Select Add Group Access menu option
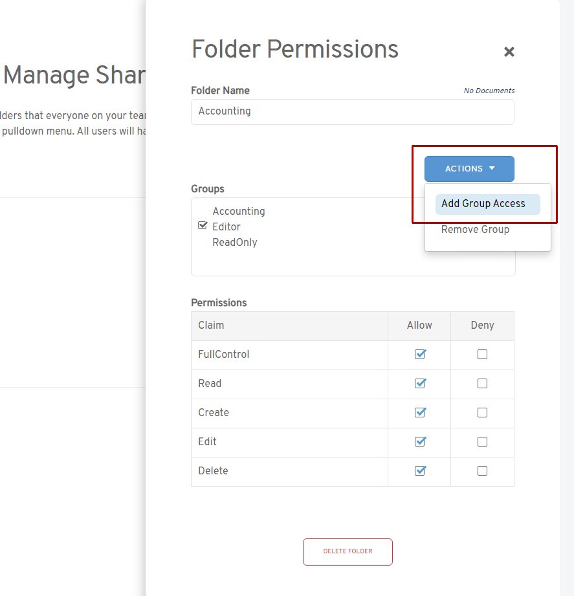Viewport: 574px width, 596px height. (x=483, y=204)
